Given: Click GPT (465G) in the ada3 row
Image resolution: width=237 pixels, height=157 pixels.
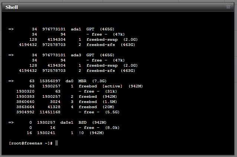Looking at the screenshot, I should click(100, 55).
